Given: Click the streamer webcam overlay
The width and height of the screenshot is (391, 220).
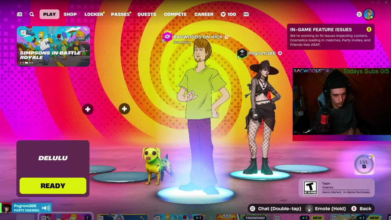Looking at the screenshot, I should coord(342,105).
